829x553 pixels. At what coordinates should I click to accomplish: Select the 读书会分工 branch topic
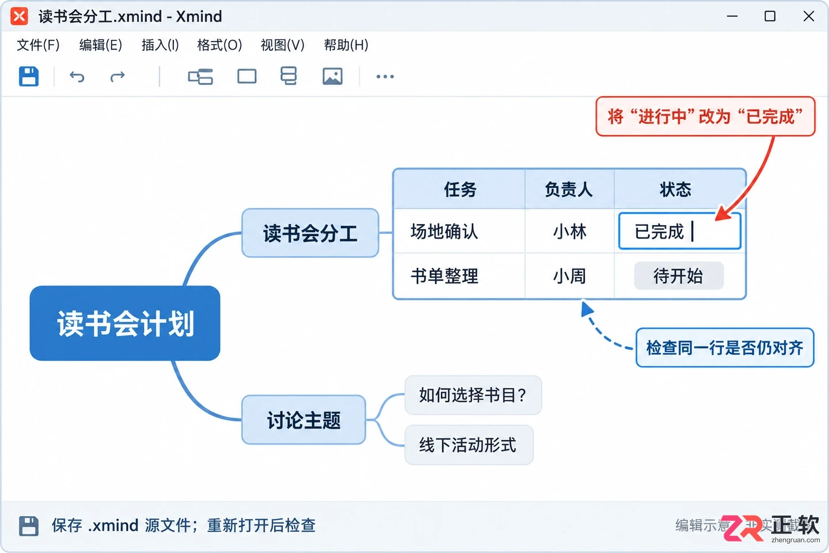click(310, 233)
